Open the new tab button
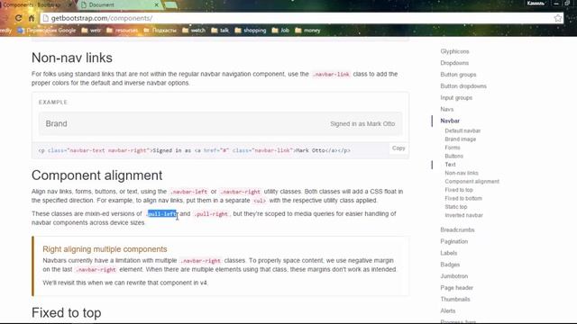 point(170,5)
